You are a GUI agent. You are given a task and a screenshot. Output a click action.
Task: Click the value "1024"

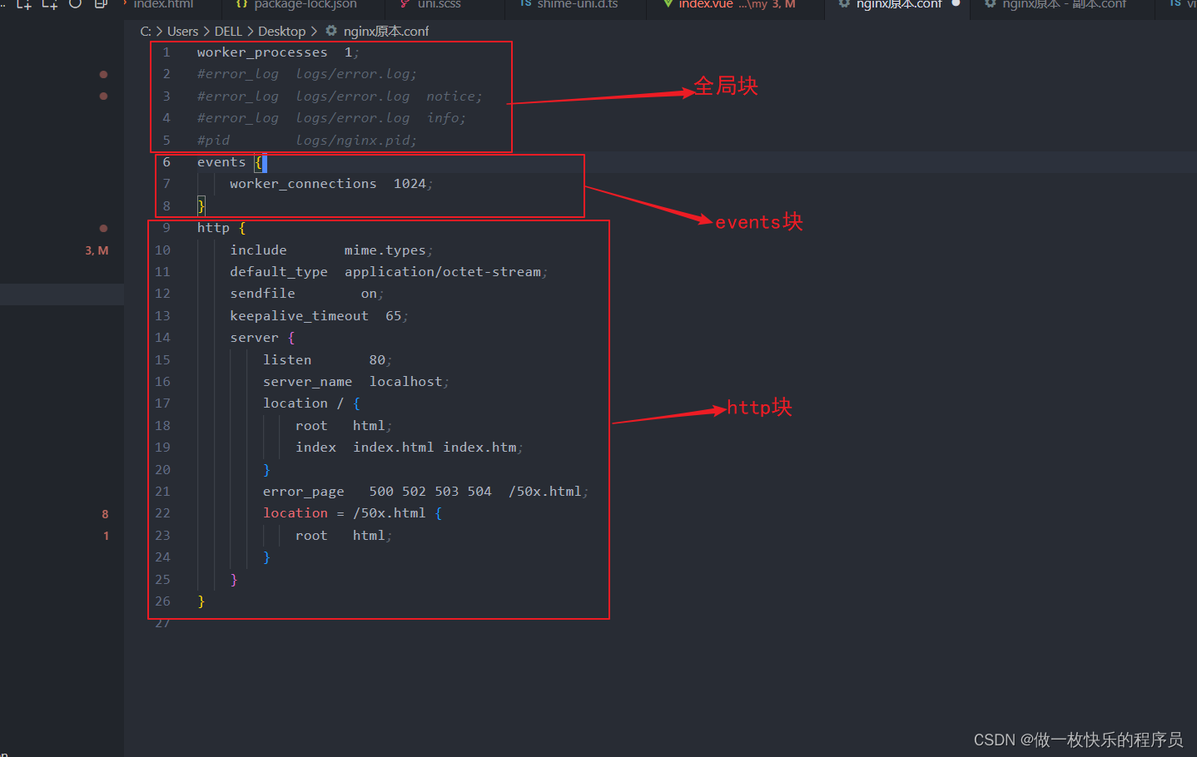410,184
